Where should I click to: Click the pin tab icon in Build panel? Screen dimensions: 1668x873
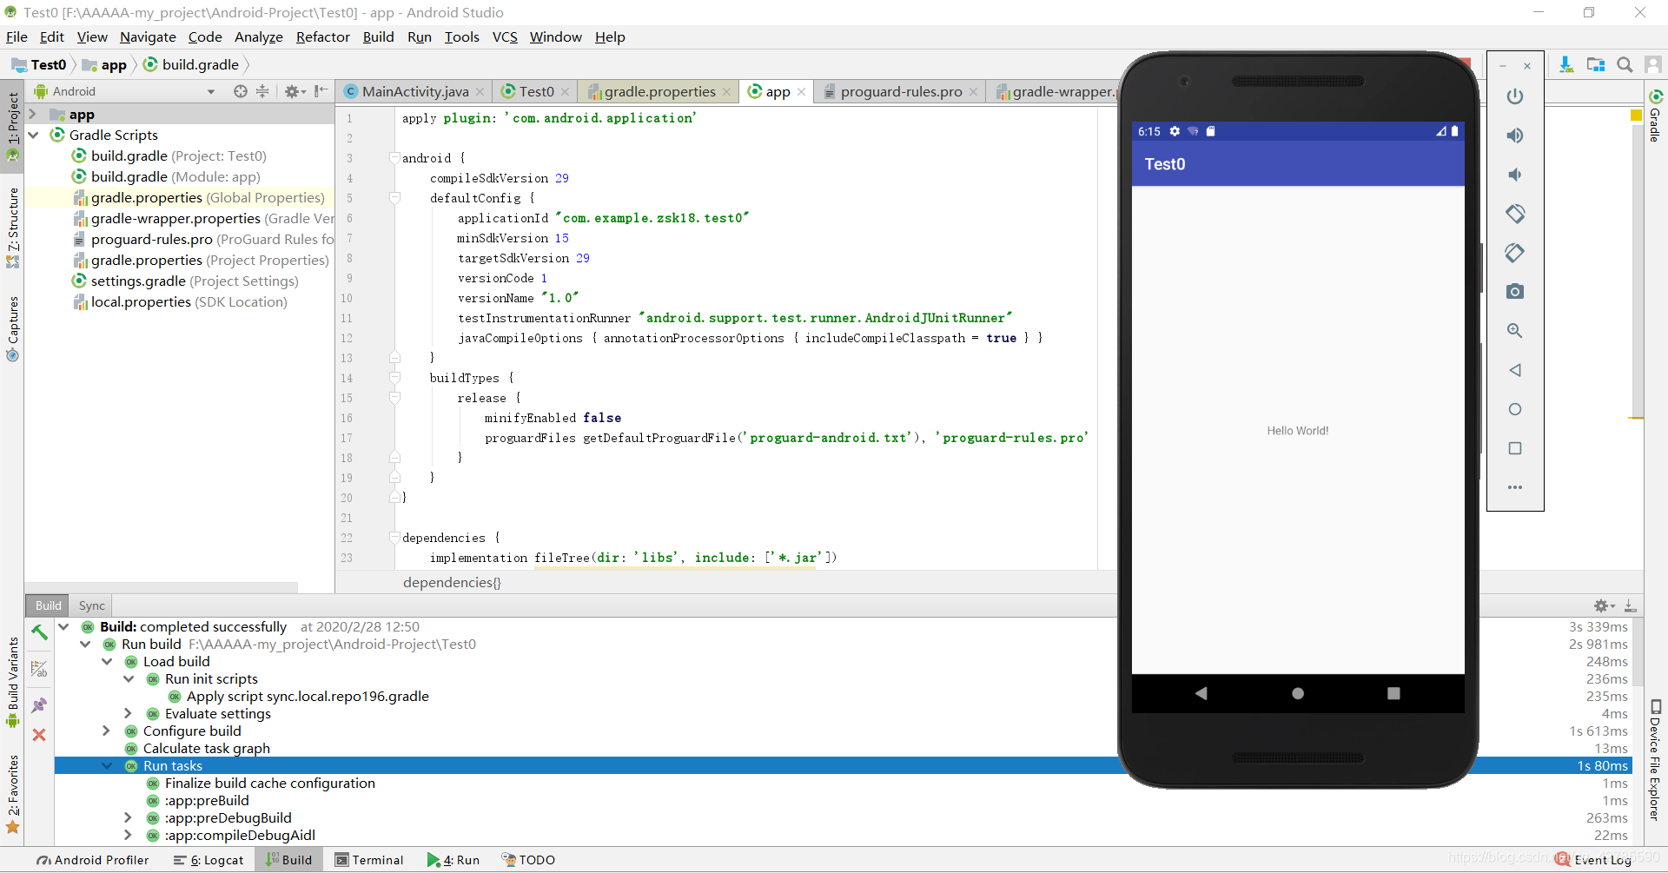pos(39,705)
